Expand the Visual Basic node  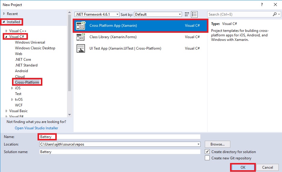coord(7,111)
